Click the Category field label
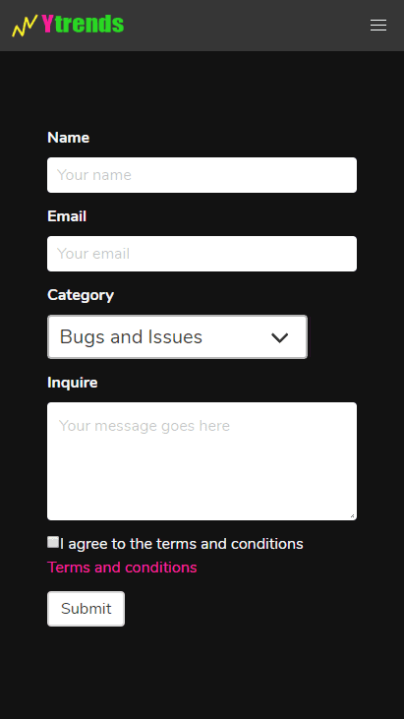This screenshot has width=404, height=719. pyautogui.click(x=81, y=295)
